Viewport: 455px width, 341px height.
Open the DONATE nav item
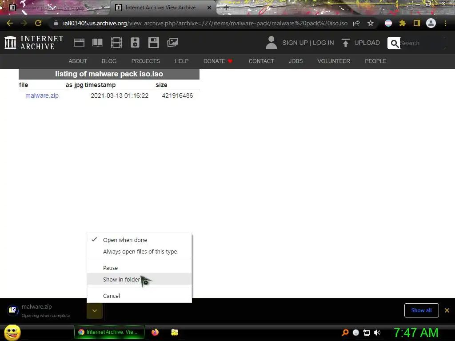(218, 61)
